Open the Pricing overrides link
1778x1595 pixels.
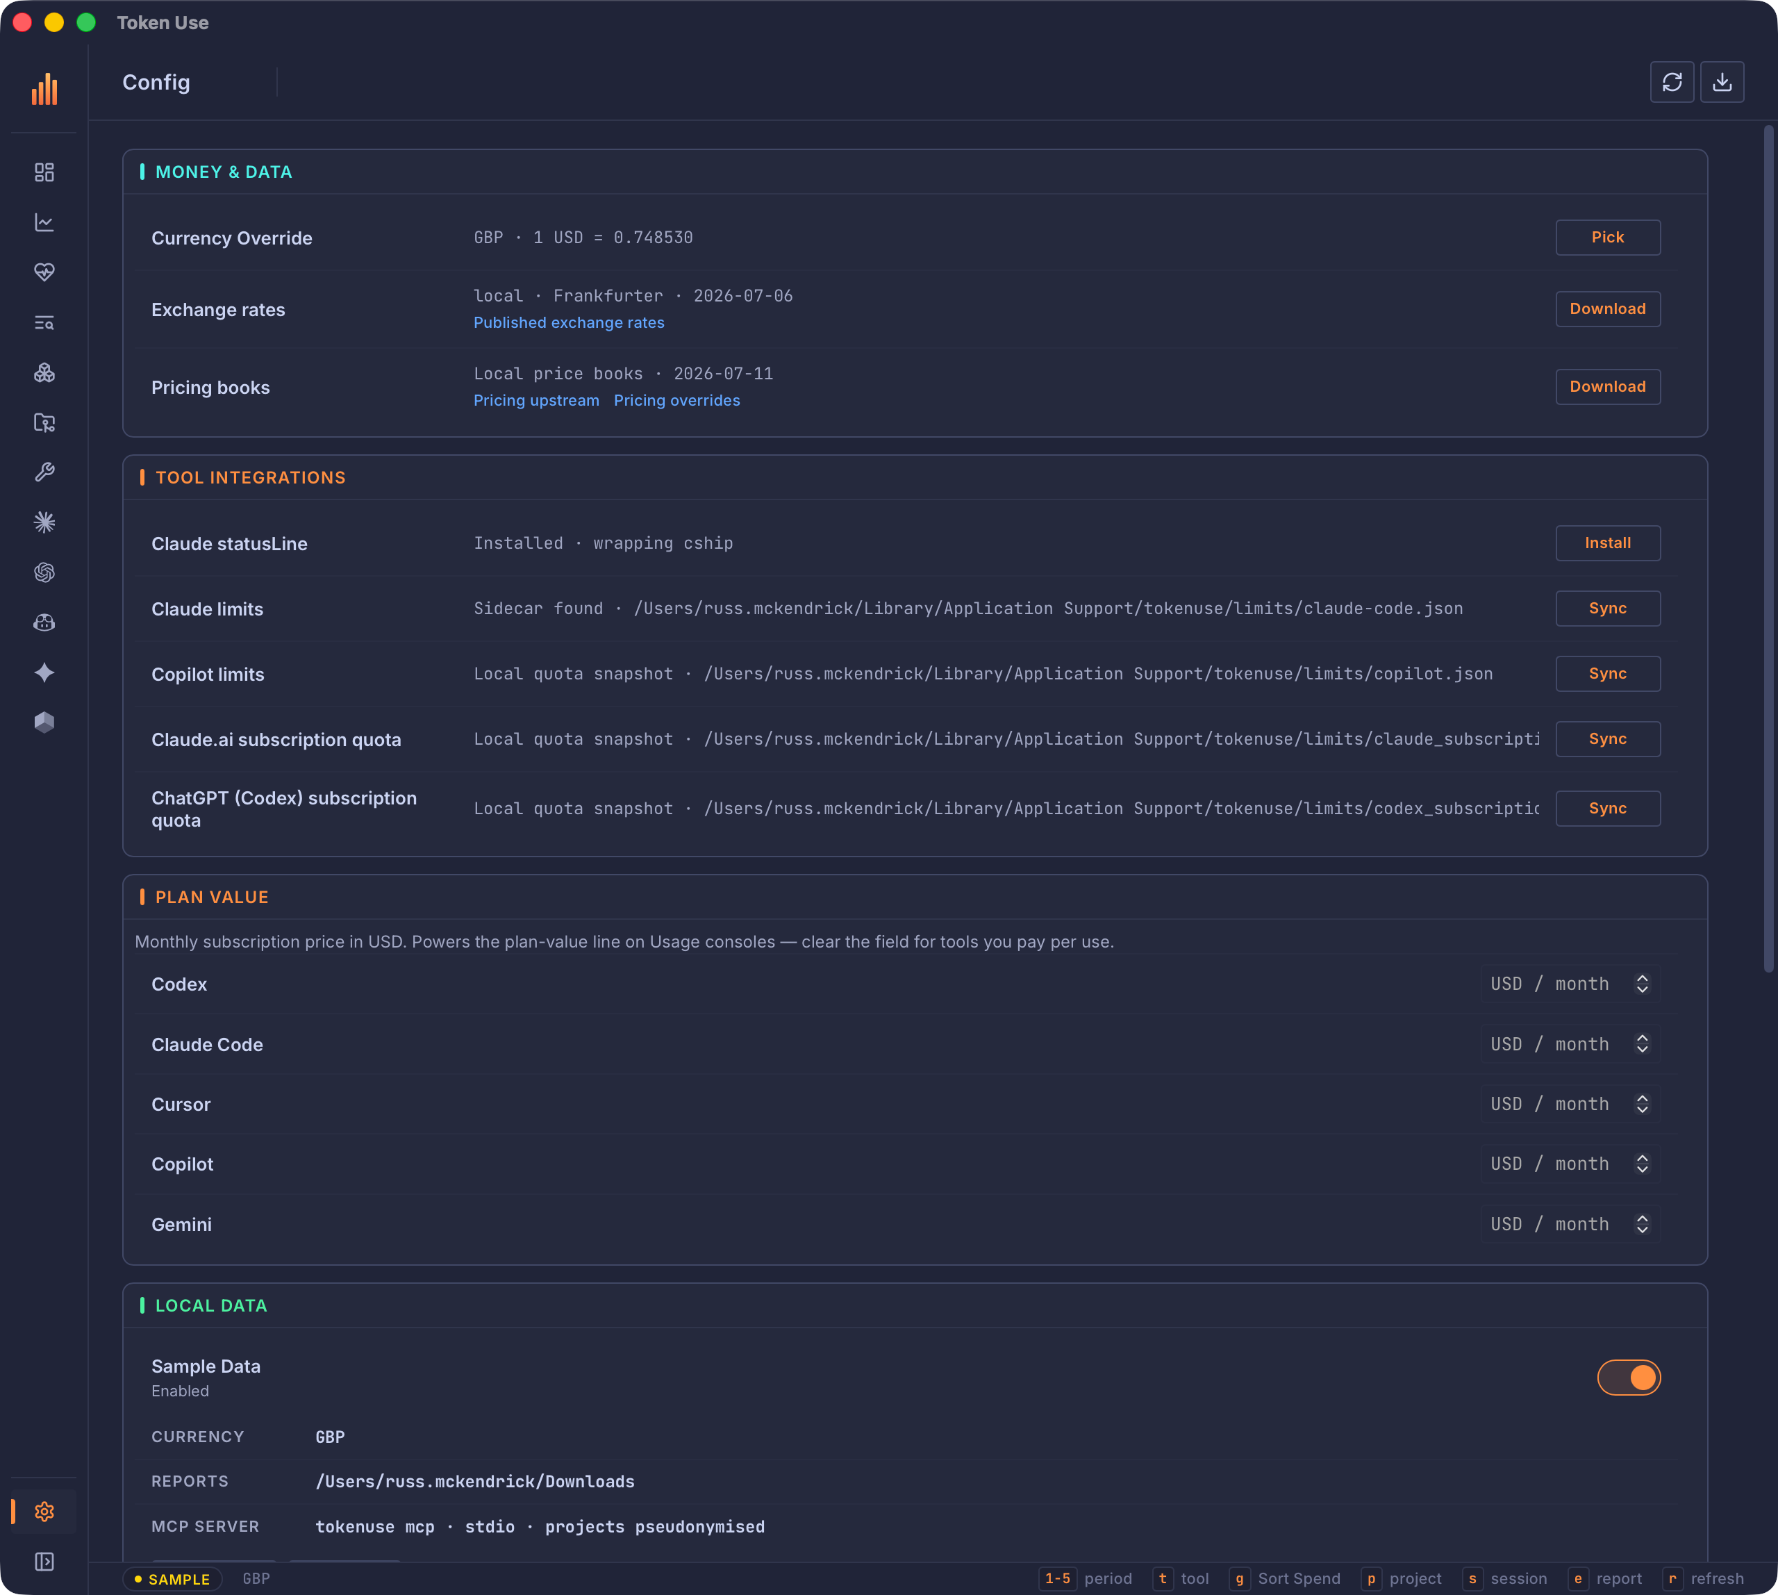click(676, 401)
